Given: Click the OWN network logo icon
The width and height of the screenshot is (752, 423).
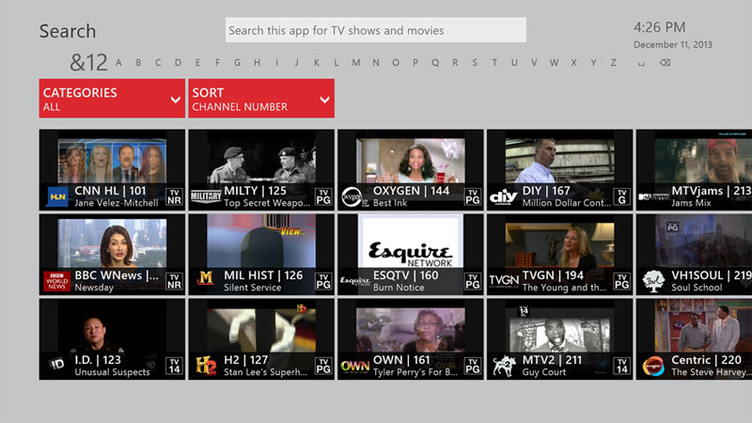Looking at the screenshot, I should point(355,367).
